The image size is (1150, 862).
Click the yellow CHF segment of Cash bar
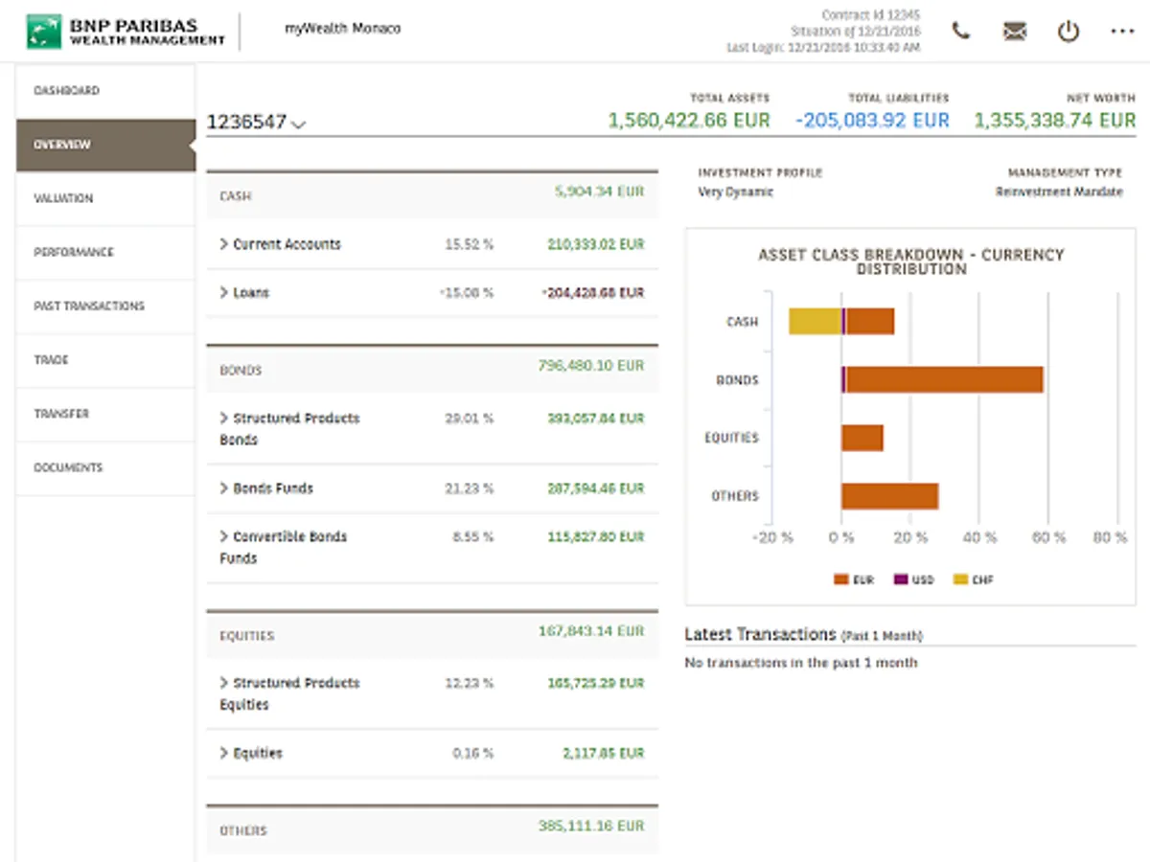coord(816,322)
